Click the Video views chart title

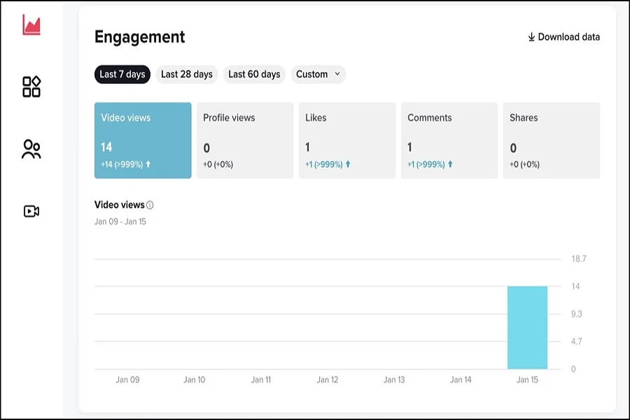pos(119,205)
